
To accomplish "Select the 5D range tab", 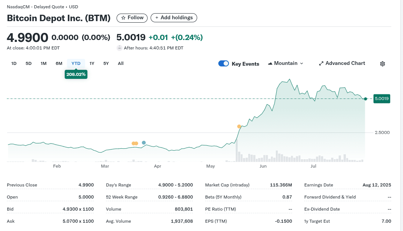I will [x=28, y=63].
